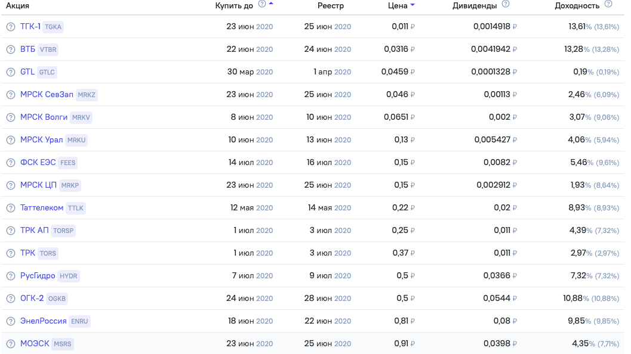The height and width of the screenshot is (354, 631).
Task: Open the МРСК Волги stock link
Action: tap(44, 117)
